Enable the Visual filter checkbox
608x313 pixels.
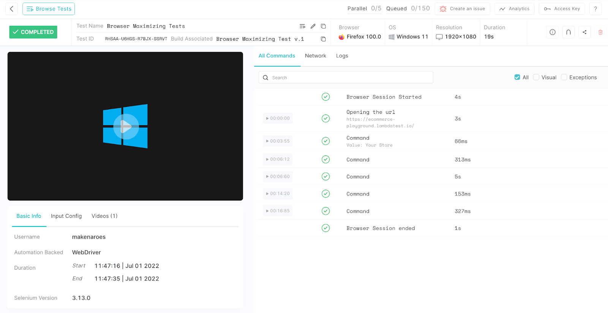click(536, 77)
